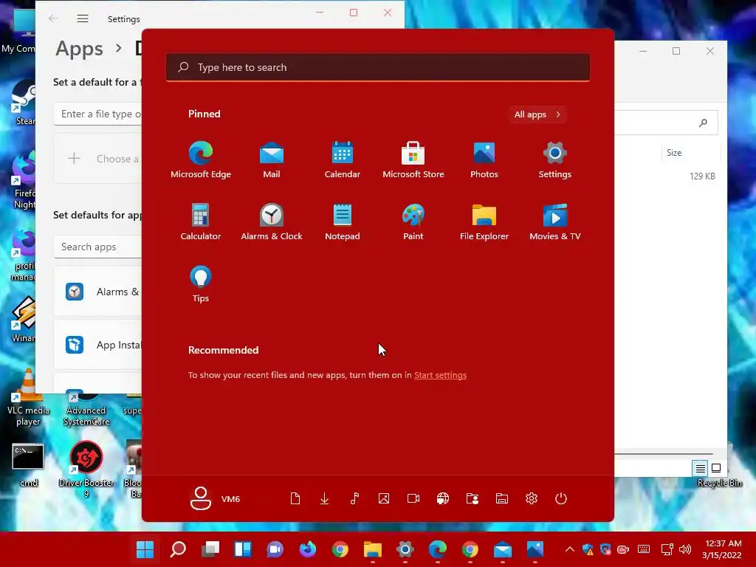Open Downloads folder icon in Start footer

[x=325, y=498]
